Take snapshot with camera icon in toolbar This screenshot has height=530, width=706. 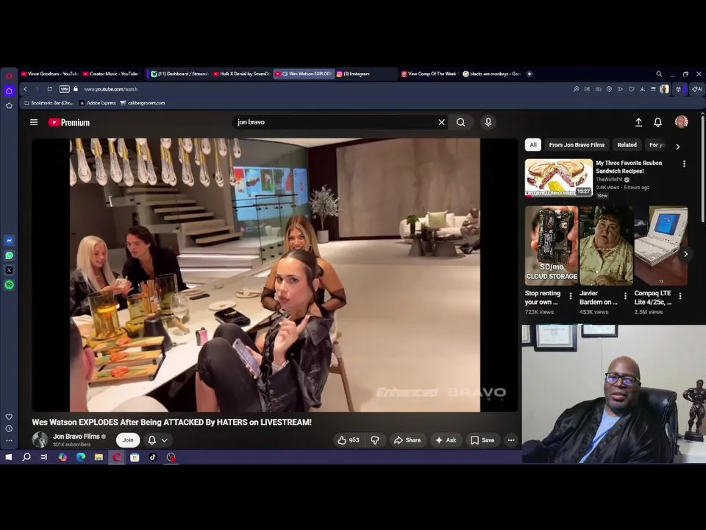(599, 89)
